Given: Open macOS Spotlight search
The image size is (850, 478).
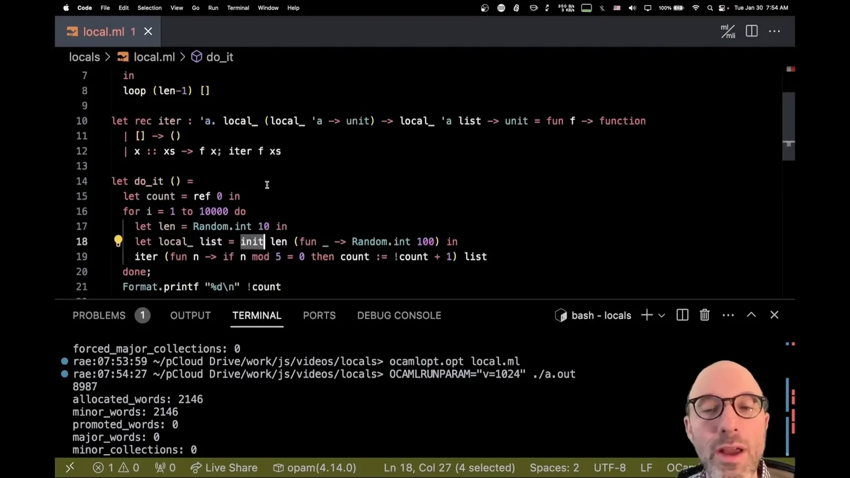Looking at the screenshot, I should pyautogui.click(x=710, y=8).
